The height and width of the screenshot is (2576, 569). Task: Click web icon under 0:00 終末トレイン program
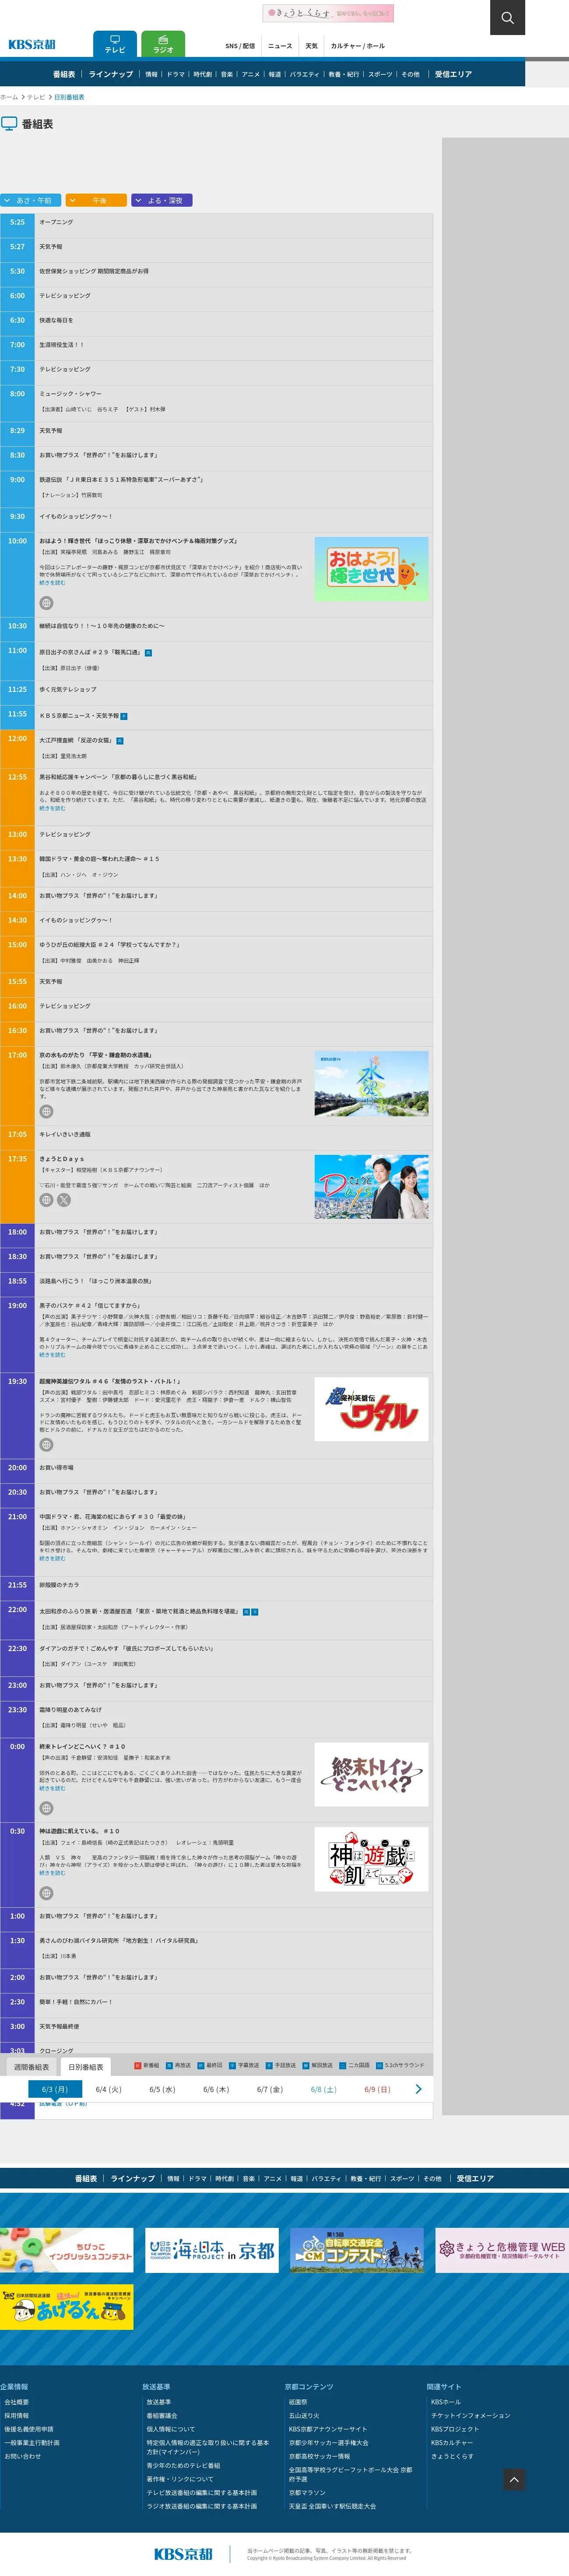click(46, 1808)
